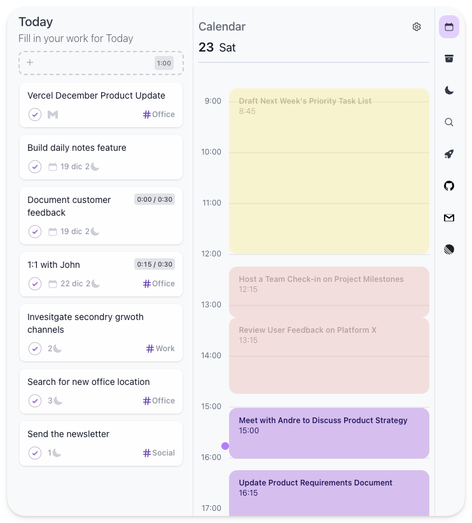472x523 pixels.
Task: Mark Build daily notes feature done
Action: pyautogui.click(x=35, y=167)
